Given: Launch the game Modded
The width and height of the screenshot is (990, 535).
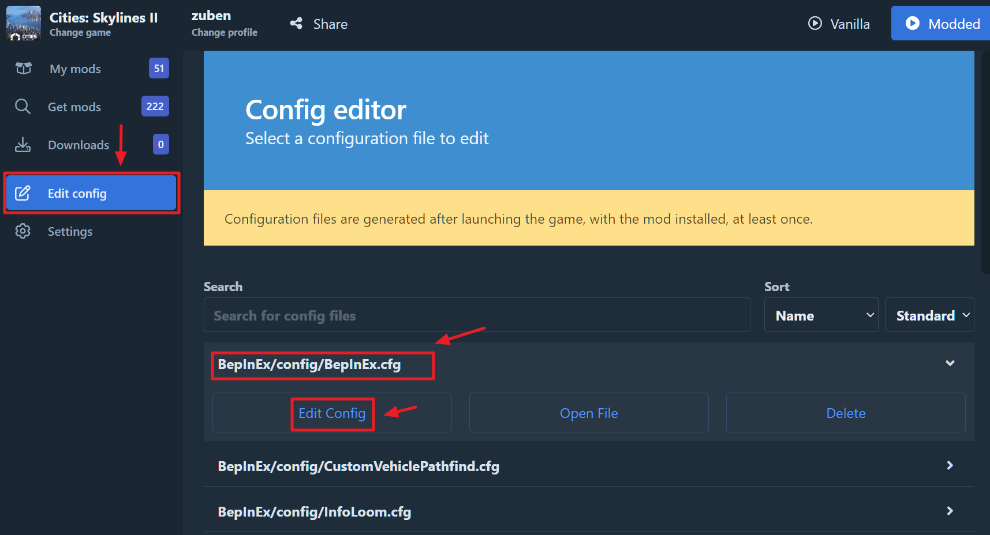Looking at the screenshot, I should (941, 24).
